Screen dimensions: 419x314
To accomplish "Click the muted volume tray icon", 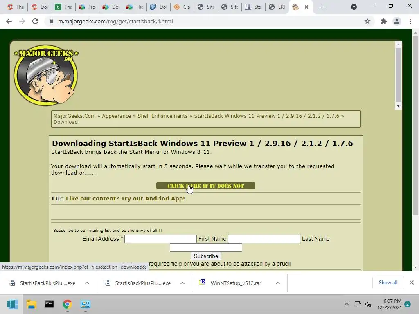I will 368,304.
